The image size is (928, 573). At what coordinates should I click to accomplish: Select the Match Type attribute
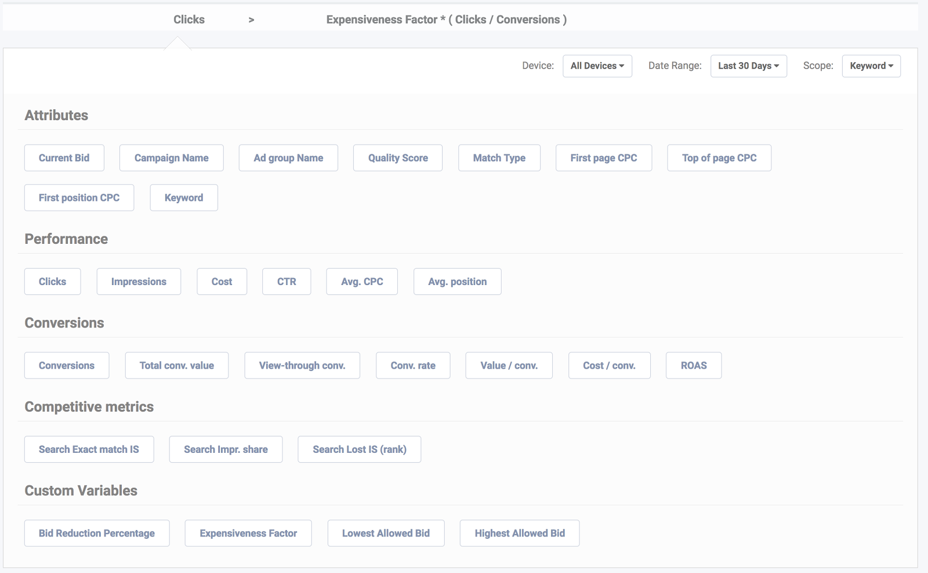pos(499,158)
